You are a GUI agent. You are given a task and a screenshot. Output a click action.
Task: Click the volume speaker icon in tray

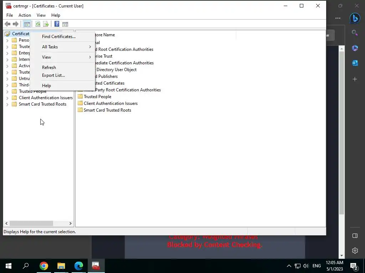coord(306,266)
